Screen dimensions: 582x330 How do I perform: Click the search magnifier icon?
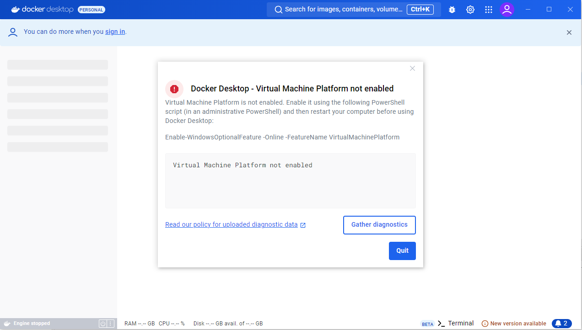[x=278, y=10]
